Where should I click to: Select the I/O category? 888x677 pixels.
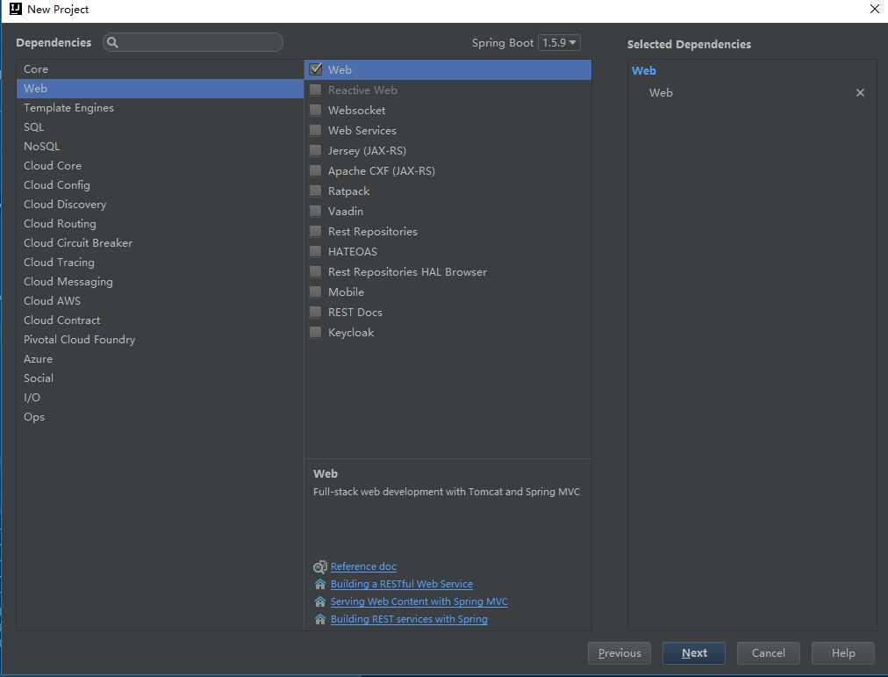pos(160,397)
